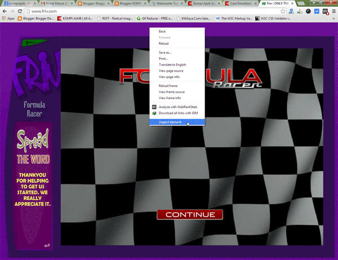The width and height of the screenshot is (338, 260).
Task: Choose Save as... from context menu
Action: 177,52
